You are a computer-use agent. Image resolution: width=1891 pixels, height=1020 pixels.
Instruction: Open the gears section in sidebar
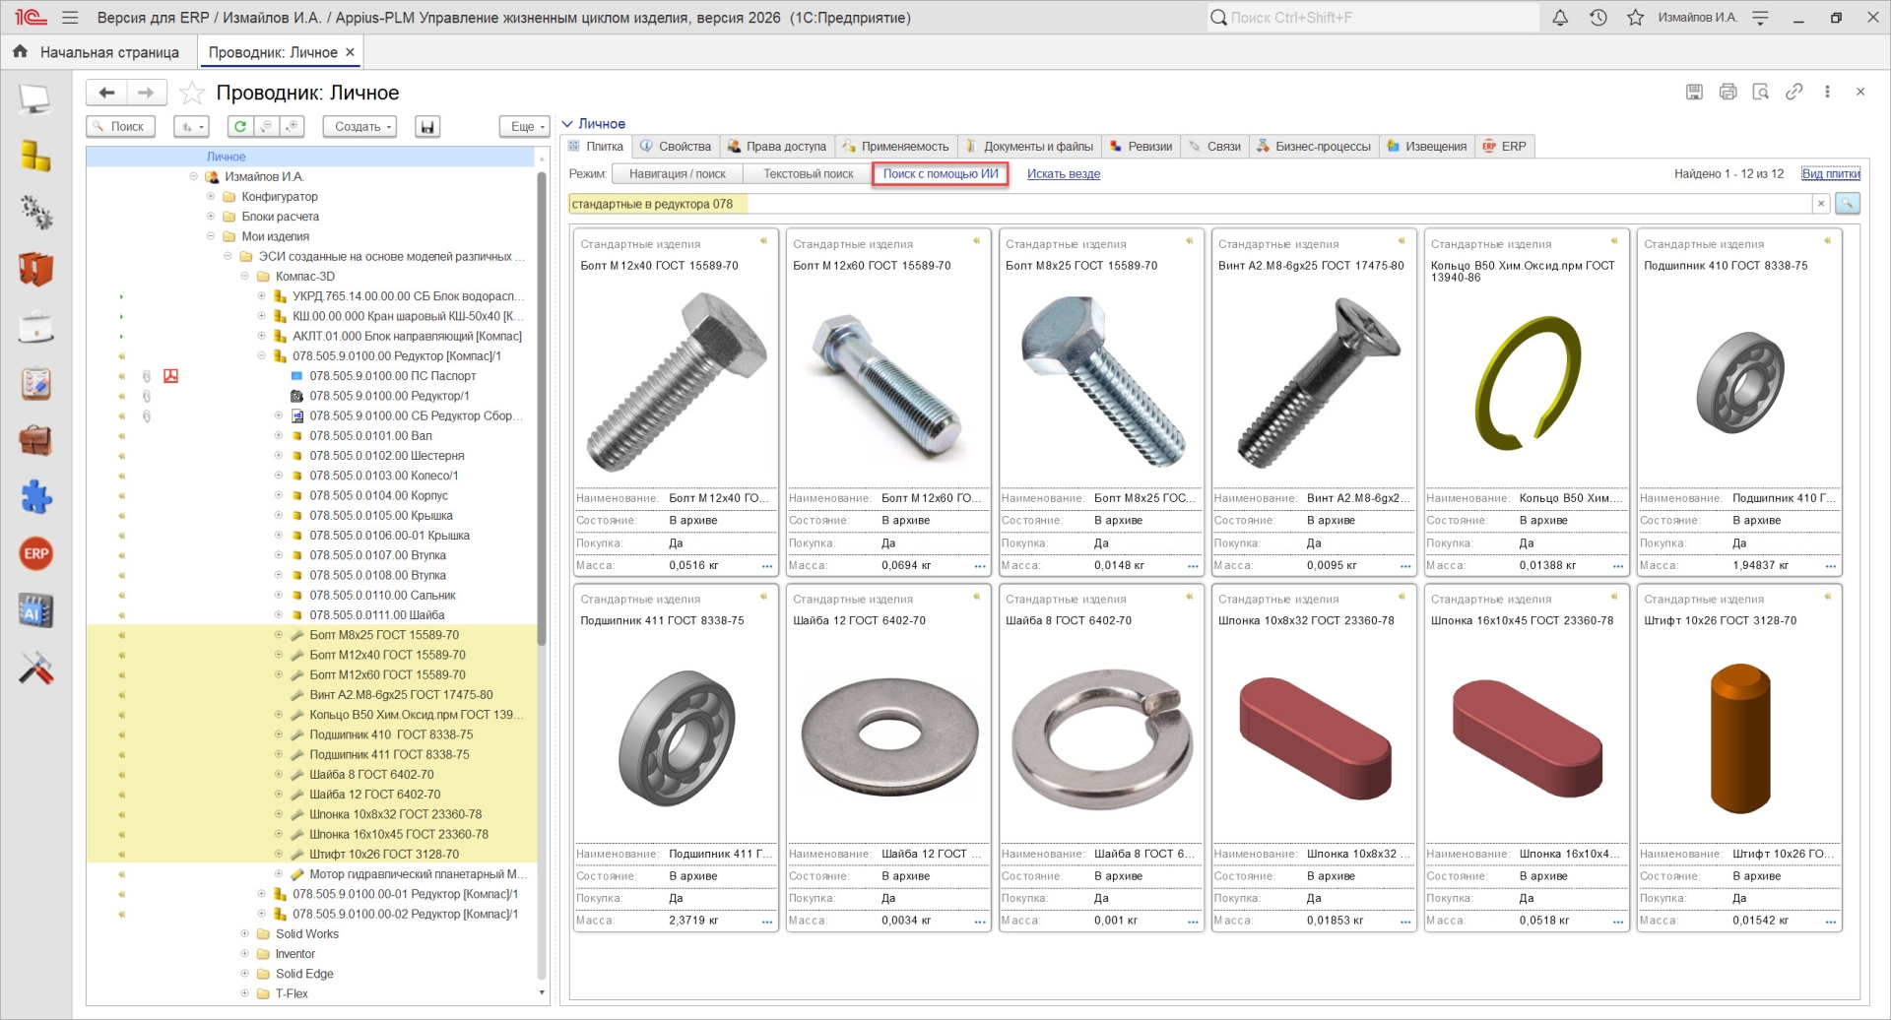pos(36,212)
